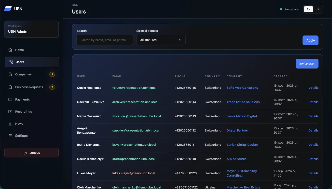This screenshot has width=332, height=189.
Task: Click the Live updates indicator
Action: point(290,9)
